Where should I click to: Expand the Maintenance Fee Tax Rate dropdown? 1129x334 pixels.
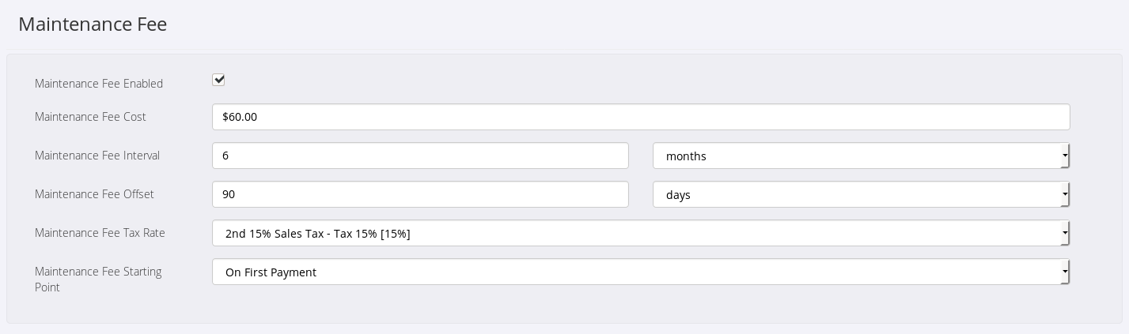pyautogui.click(x=633, y=233)
